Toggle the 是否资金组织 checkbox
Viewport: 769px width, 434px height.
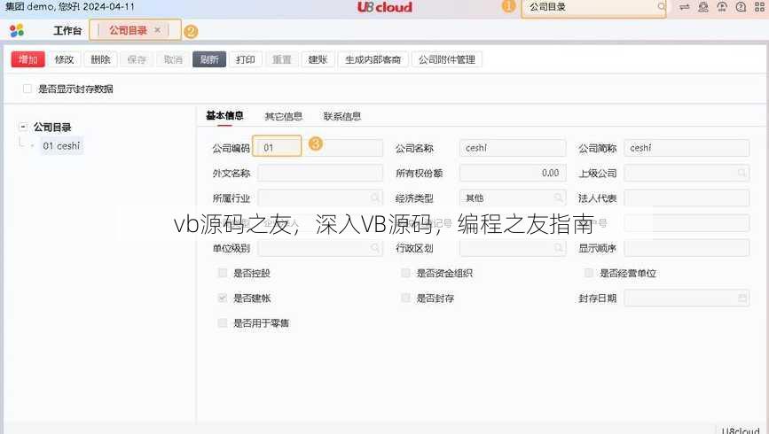405,273
